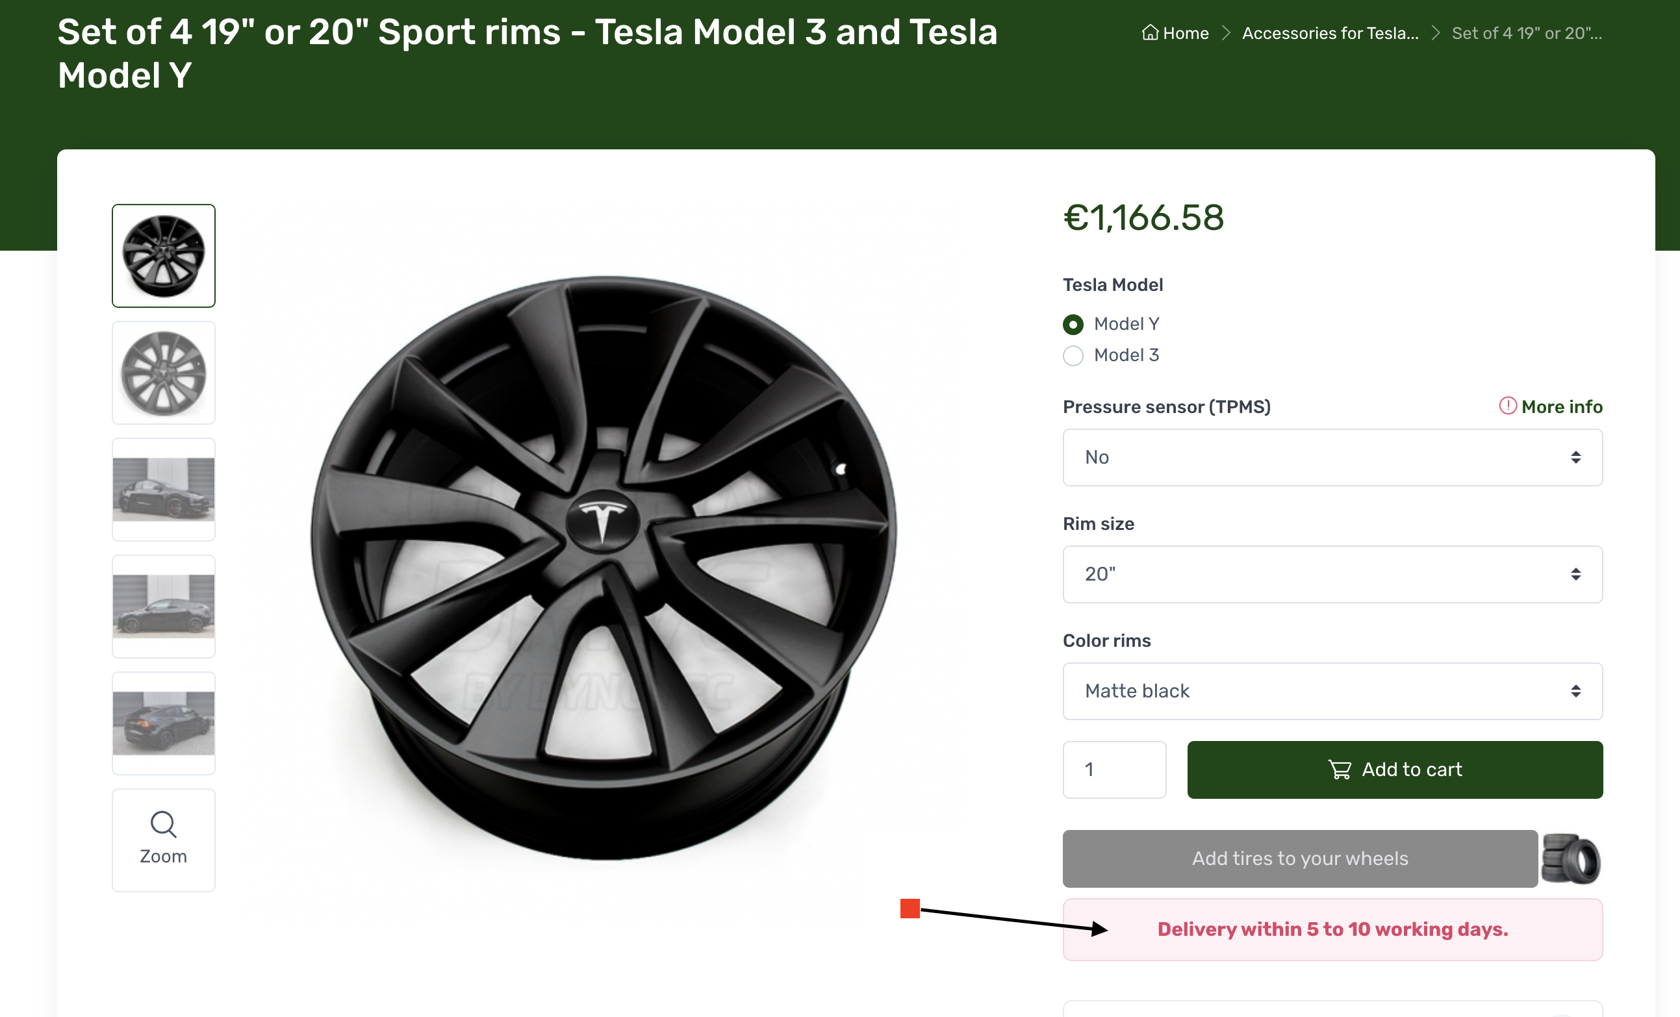1680x1017 pixels.
Task: Click the Home breadcrumb link
Action: pos(1185,32)
